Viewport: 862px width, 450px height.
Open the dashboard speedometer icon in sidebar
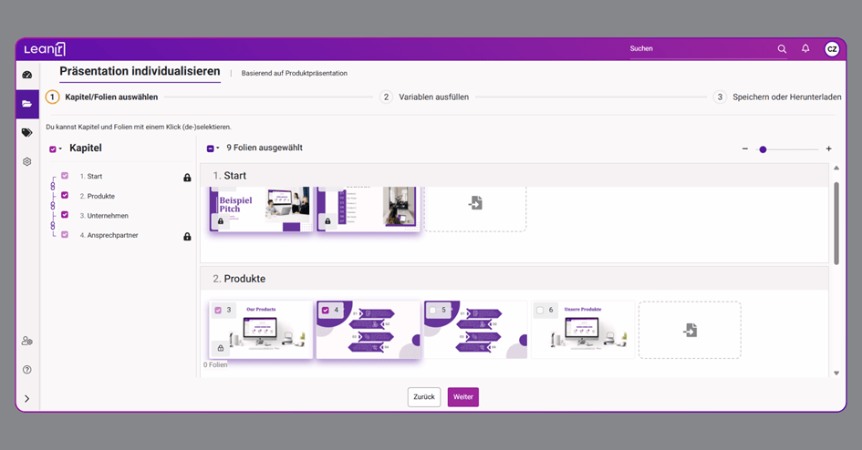tap(27, 75)
